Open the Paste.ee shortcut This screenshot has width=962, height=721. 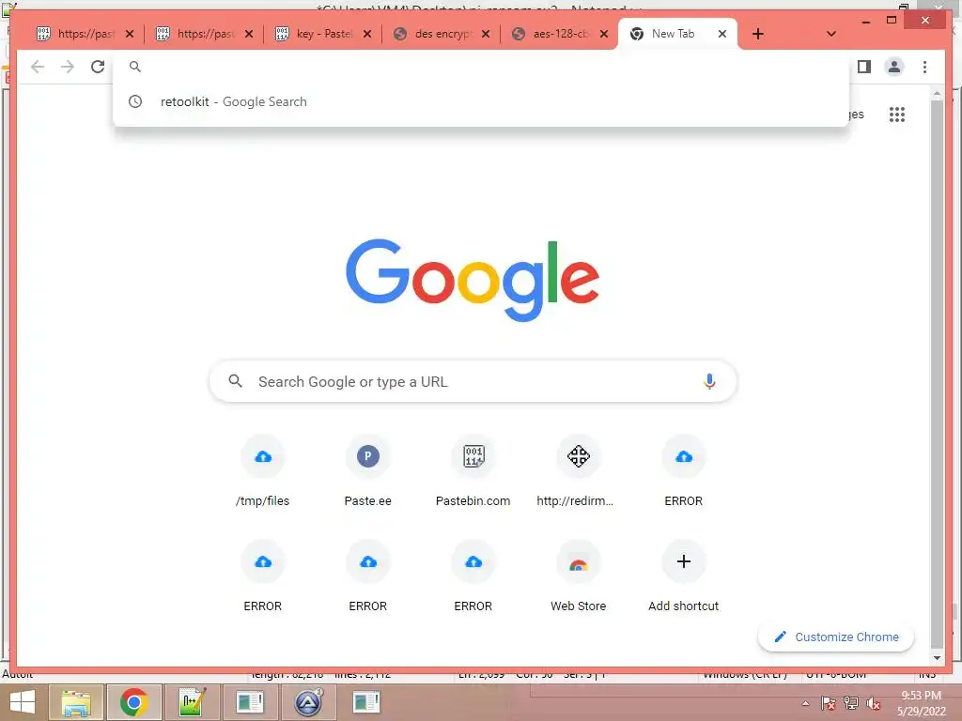(368, 471)
